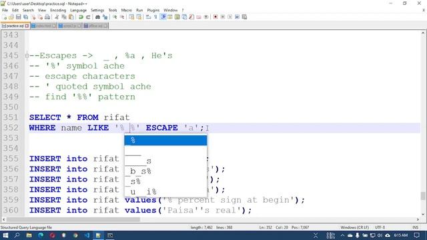This screenshot has width=427, height=240.
Task: Open the Language menu
Action: coord(78,10)
